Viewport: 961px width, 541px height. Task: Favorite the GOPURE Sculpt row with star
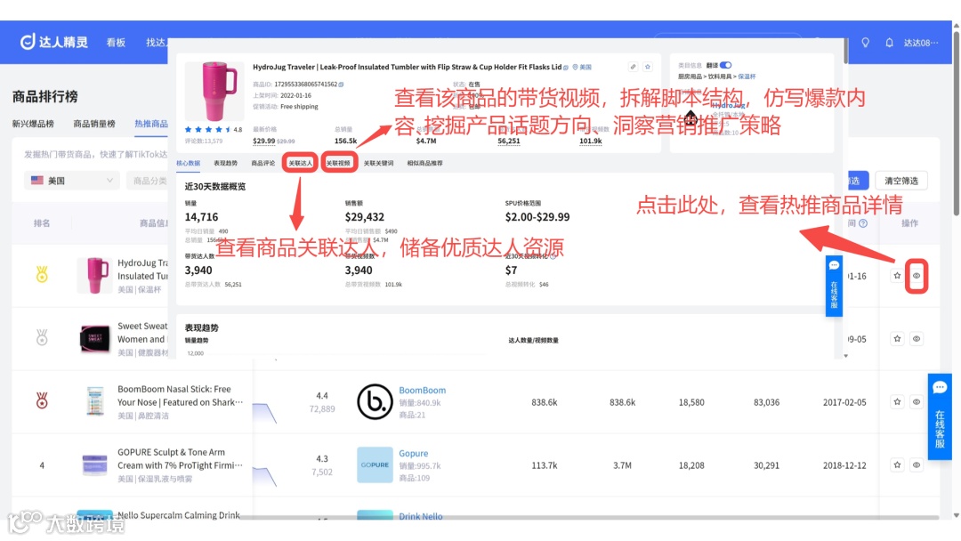[x=897, y=465]
